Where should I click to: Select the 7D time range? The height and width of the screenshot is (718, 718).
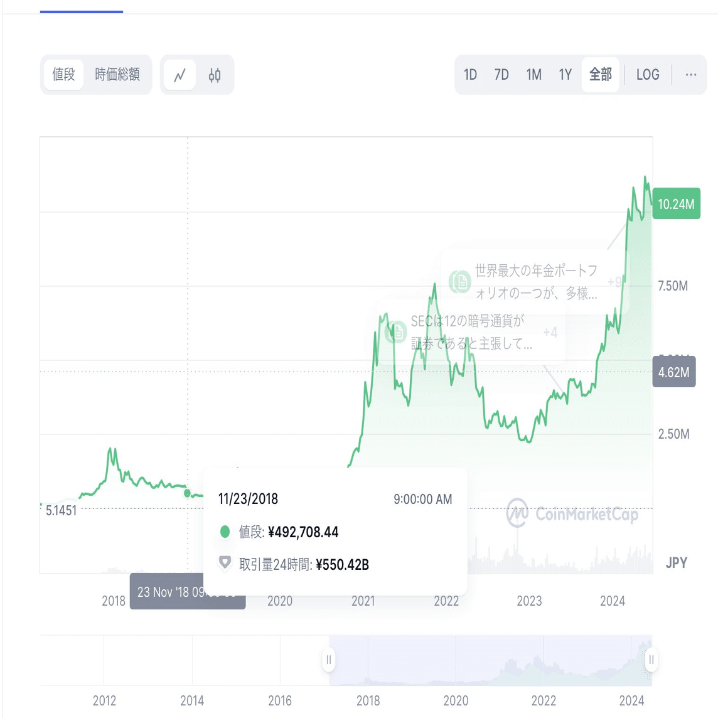[501, 75]
